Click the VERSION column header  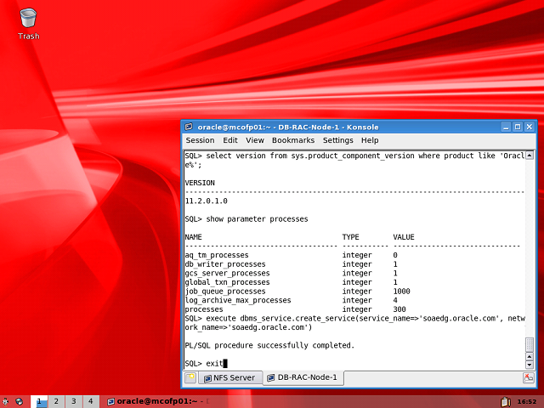(x=200, y=183)
